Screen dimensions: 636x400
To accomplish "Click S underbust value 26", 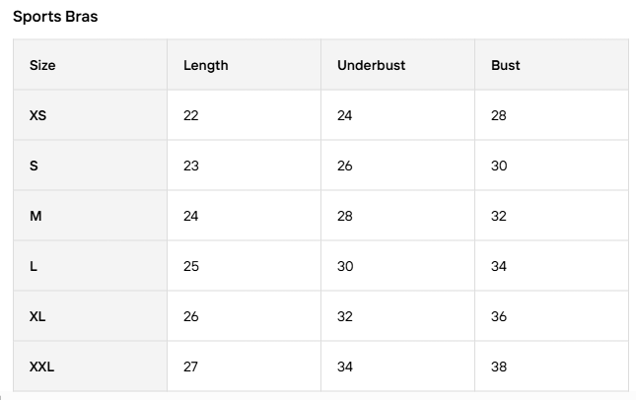I will [x=345, y=166].
